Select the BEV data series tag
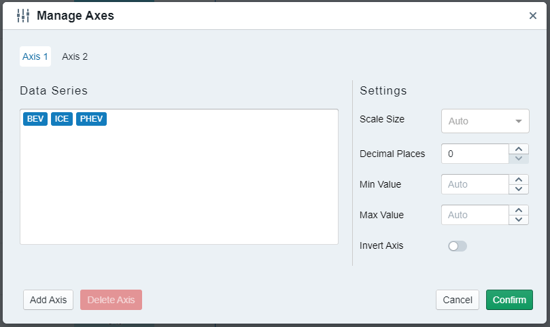 [x=35, y=119]
